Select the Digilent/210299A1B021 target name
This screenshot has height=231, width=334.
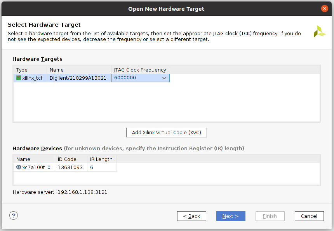(78, 78)
